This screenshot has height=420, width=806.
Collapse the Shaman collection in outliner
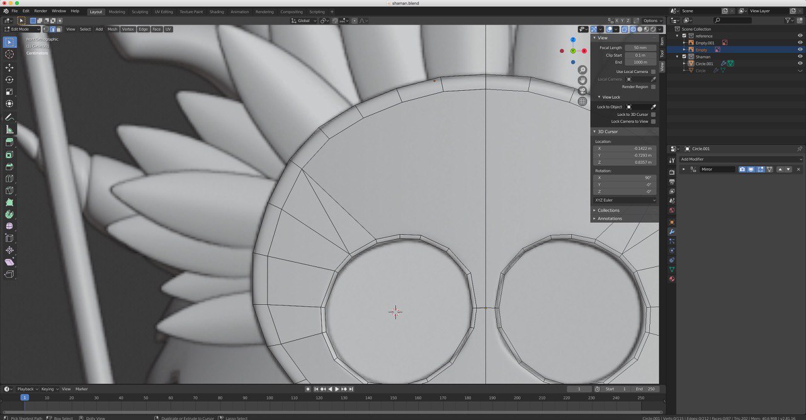tap(678, 57)
